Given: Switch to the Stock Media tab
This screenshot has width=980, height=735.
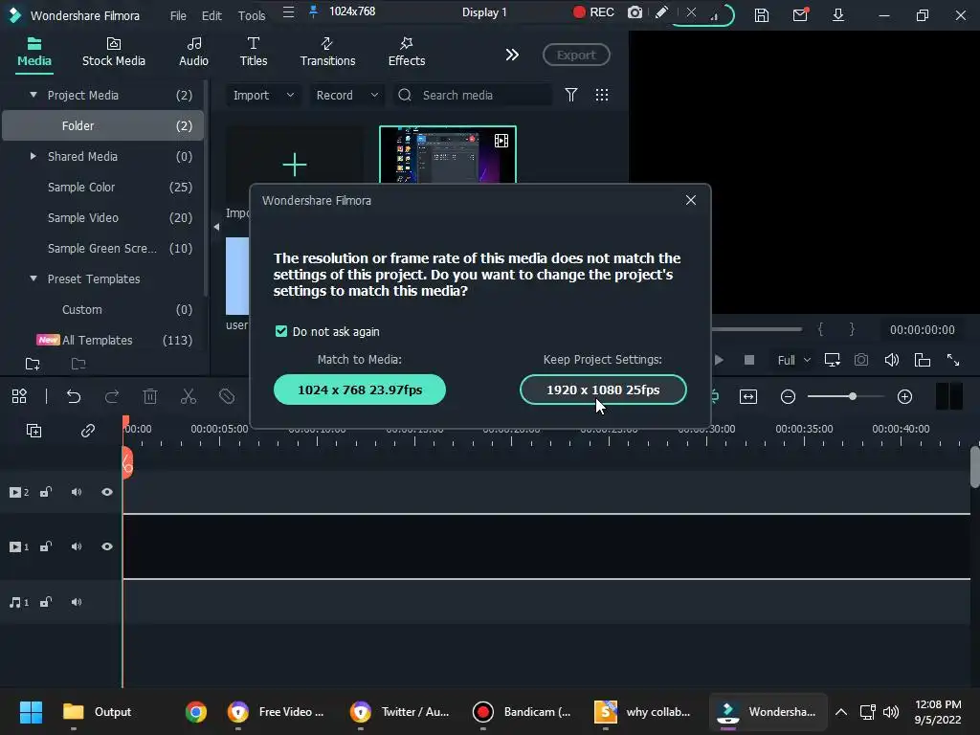Looking at the screenshot, I should 114,52.
